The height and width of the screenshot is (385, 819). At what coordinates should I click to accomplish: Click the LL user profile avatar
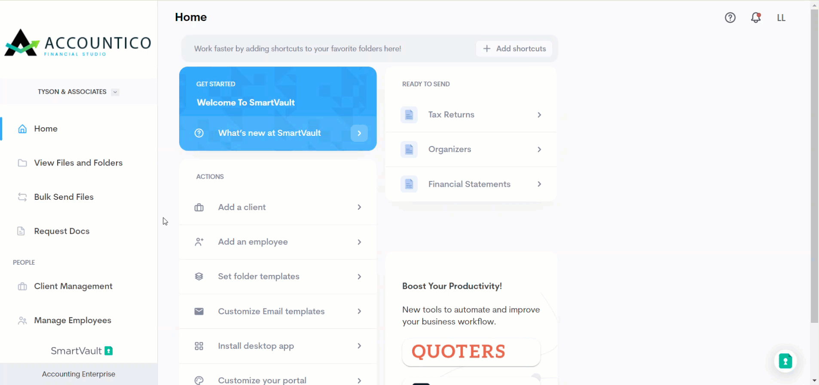781,18
